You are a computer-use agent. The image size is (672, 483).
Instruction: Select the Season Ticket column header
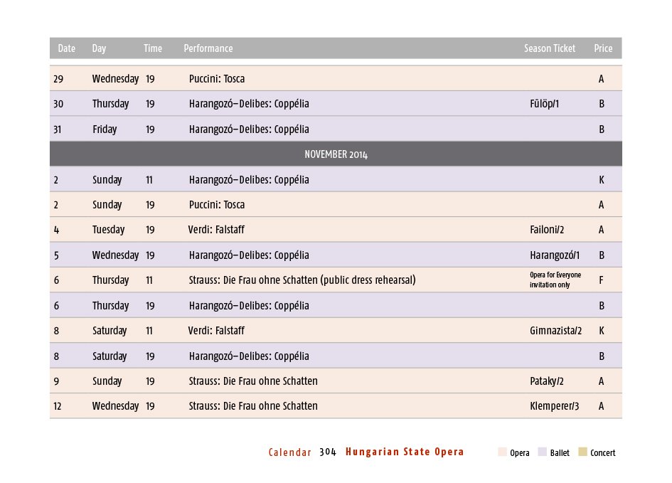[550, 48]
